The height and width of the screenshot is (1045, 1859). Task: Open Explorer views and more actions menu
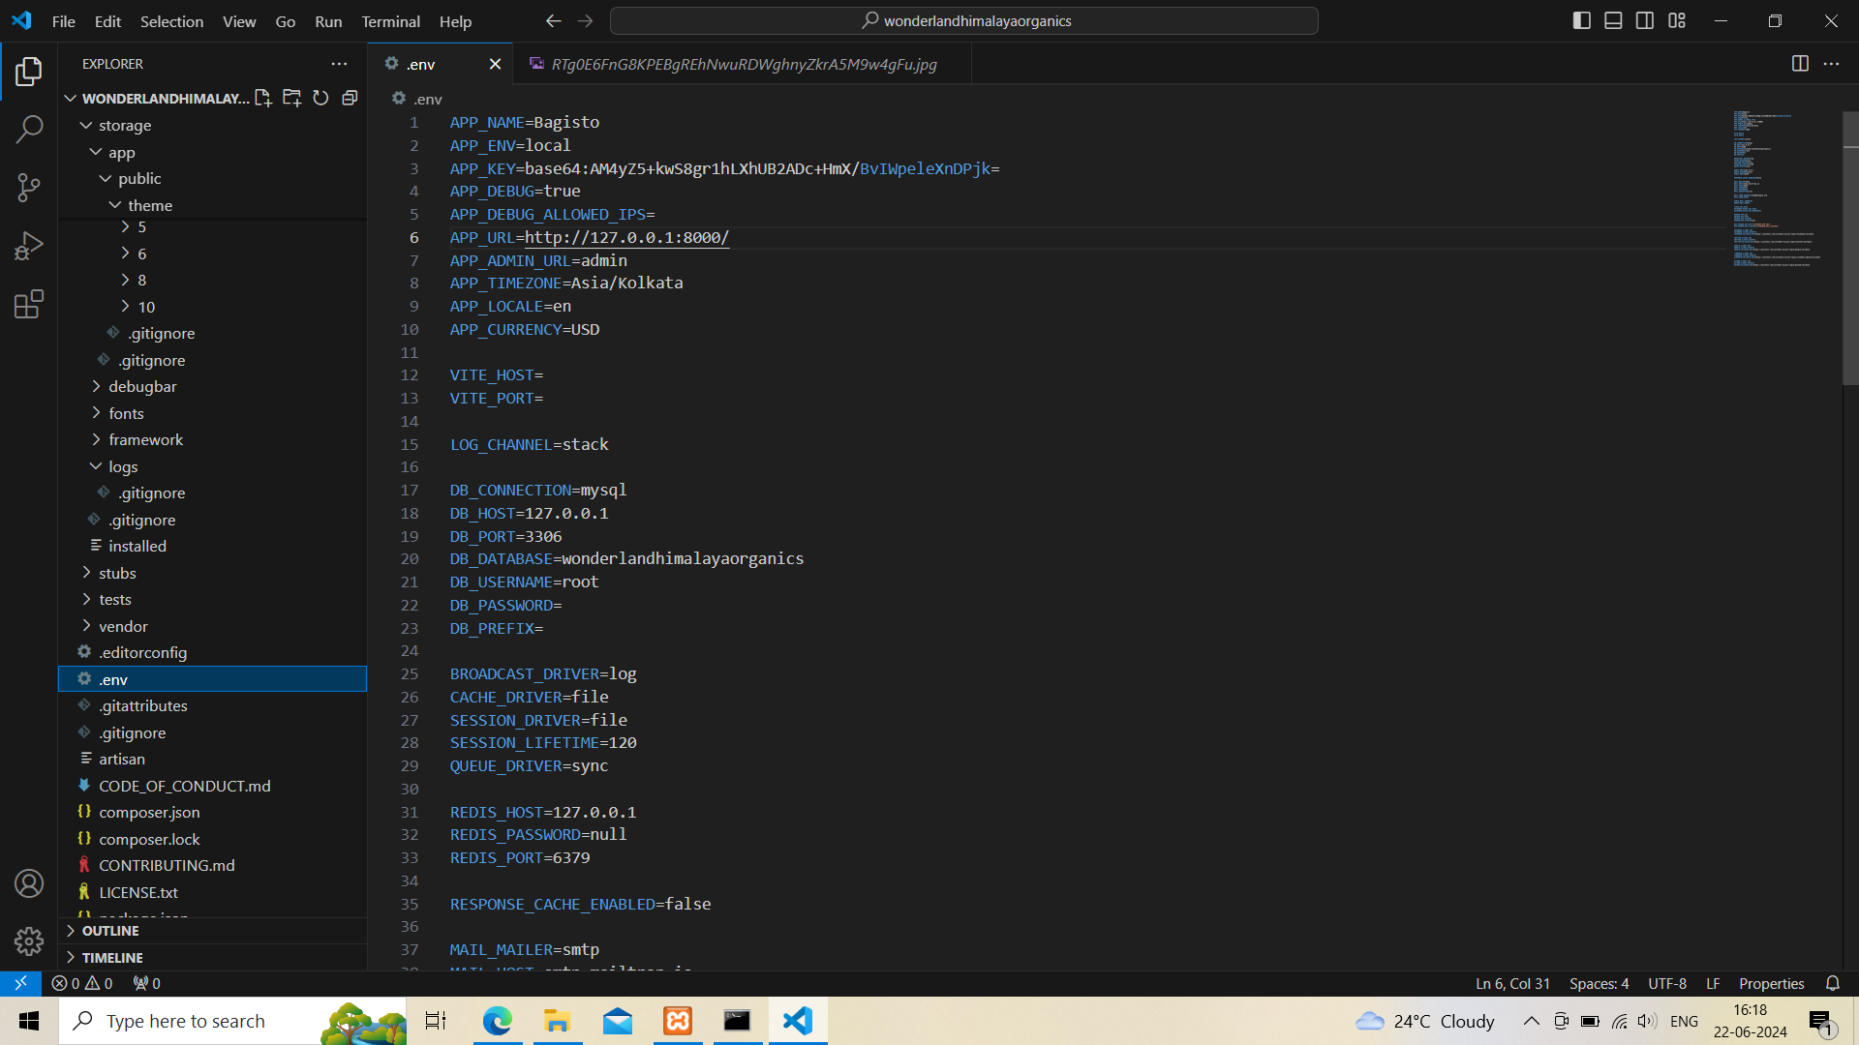(x=339, y=64)
